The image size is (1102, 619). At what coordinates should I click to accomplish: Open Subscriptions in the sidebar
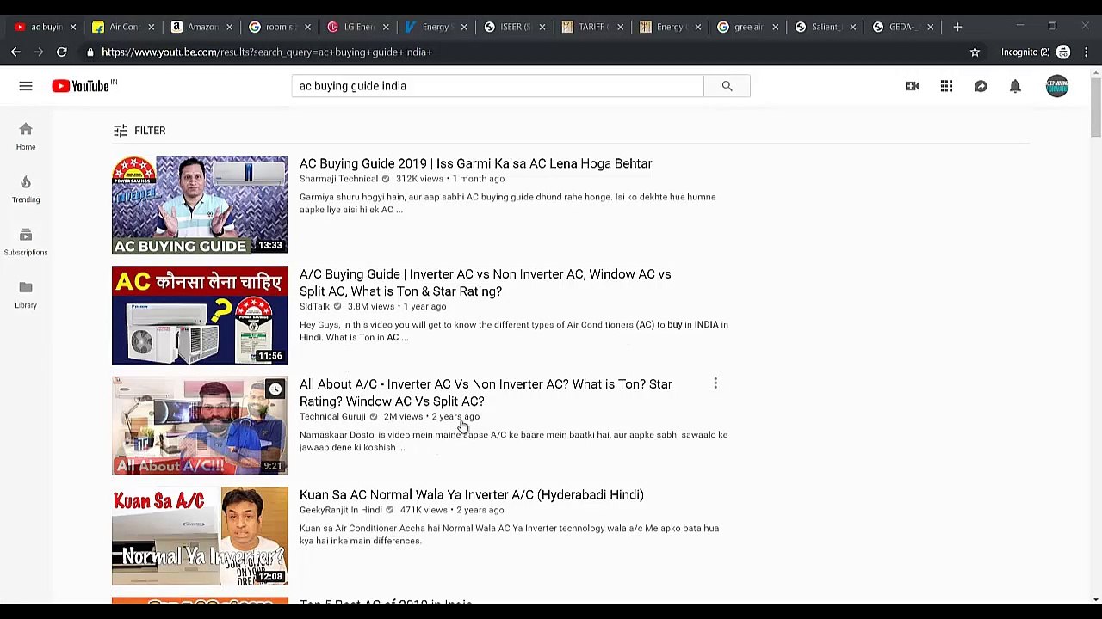pyautogui.click(x=26, y=242)
